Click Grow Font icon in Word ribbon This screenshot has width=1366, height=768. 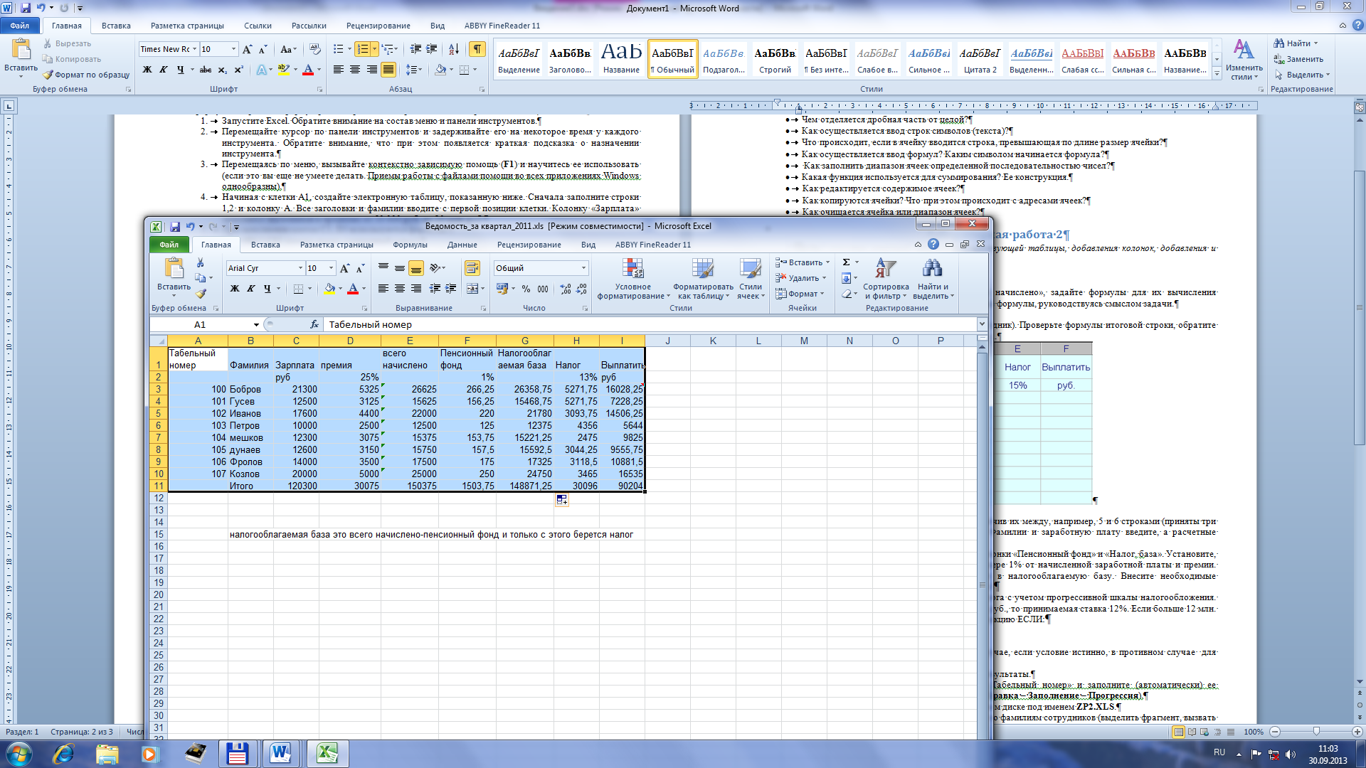(247, 49)
